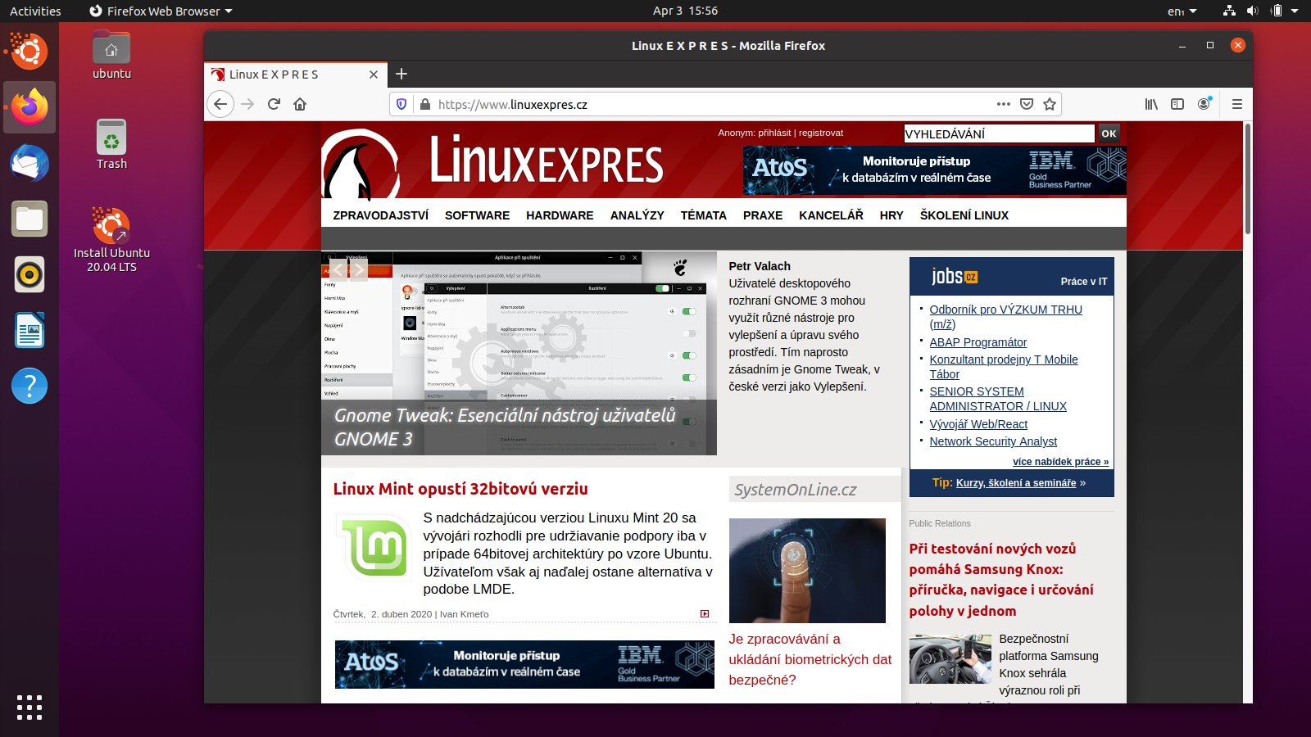Open the PRAXE menu section
The image size is (1311, 737).
(x=763, y=215)
